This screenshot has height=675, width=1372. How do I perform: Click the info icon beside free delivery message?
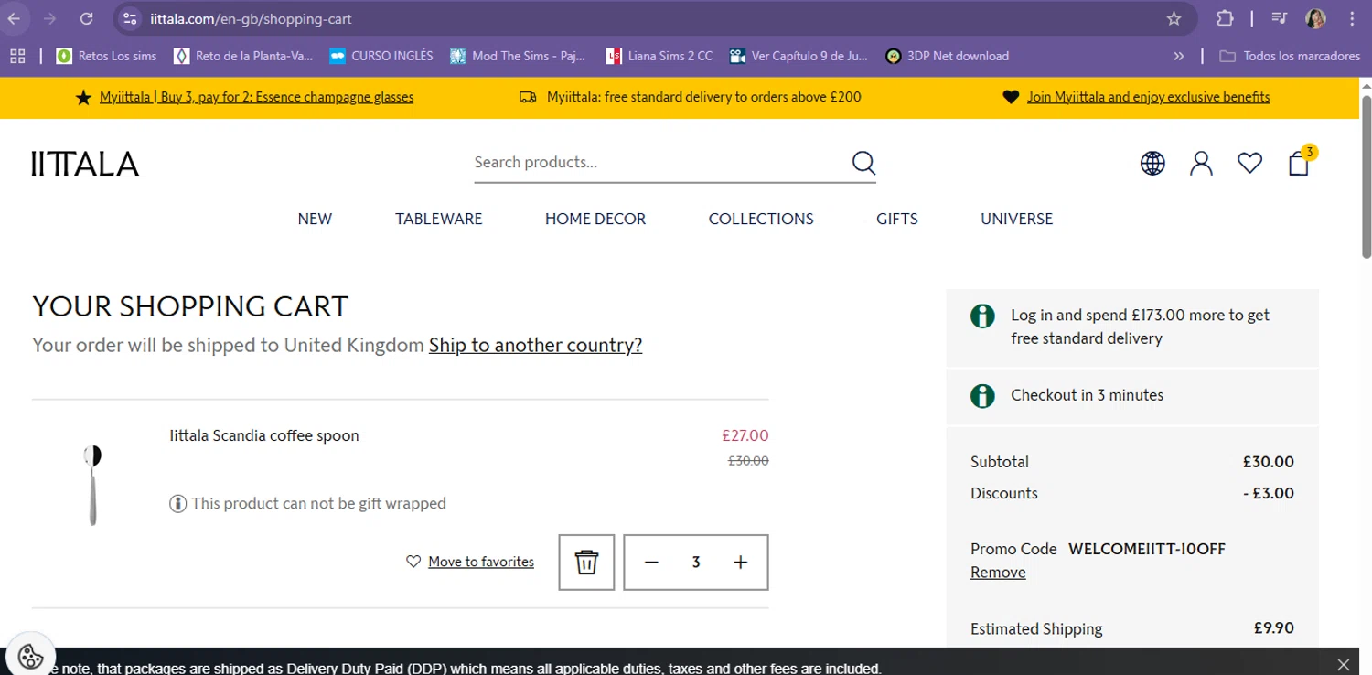point(982,316)
